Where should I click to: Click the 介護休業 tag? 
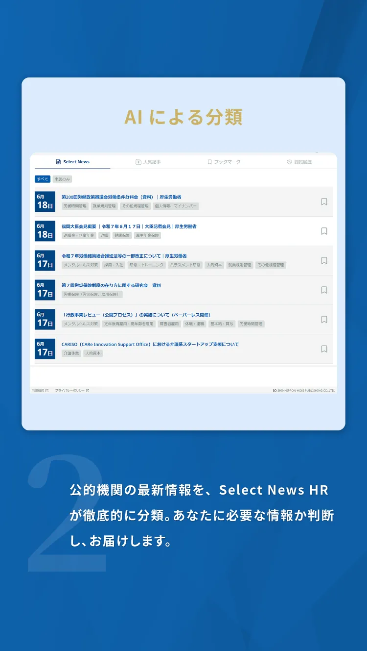[71, 353]
